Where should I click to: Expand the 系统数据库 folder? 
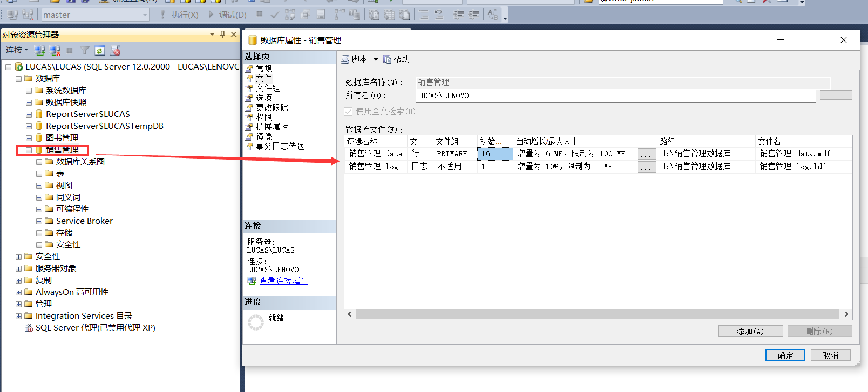pyautogui.click(x=29, y=91)
